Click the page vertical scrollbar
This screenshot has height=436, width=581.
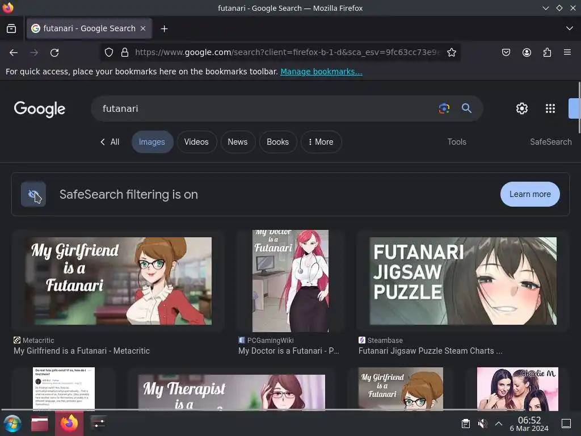click(579, 107)
